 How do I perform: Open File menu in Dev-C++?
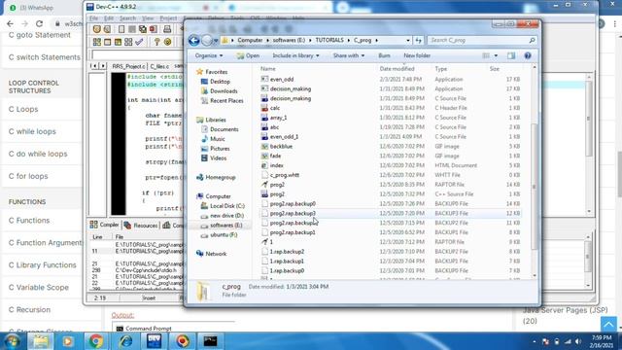(93, 18)
